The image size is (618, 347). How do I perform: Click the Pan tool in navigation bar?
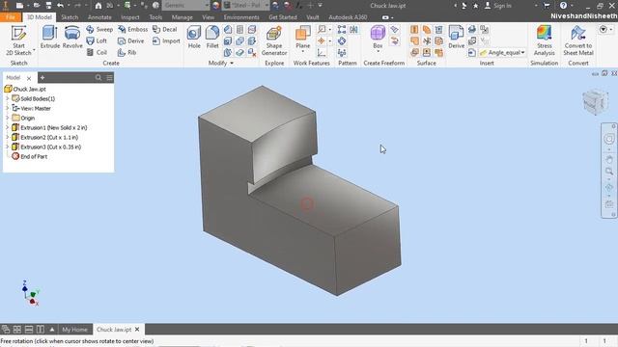coord(609,160)
